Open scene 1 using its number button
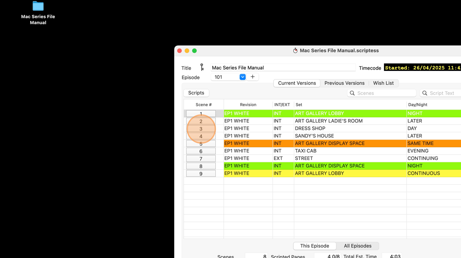 (x=201, y=114)
